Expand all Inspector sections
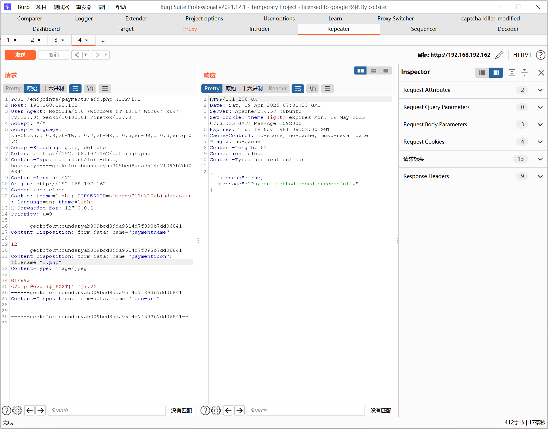Screen dimensions: 548x429 click(512, 73)
